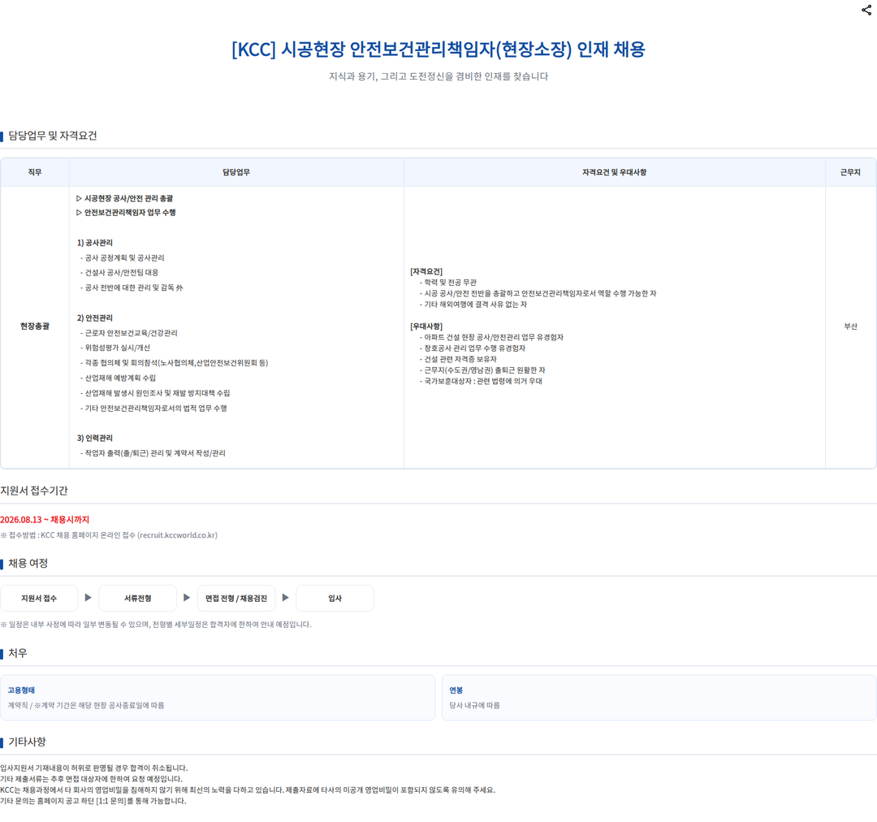Click the subtitle 지식과 용기, 그리고 도전정신을 겸비한 인재
The width and height of the screenshot is (877, 822).
click(x=438, y=76)
